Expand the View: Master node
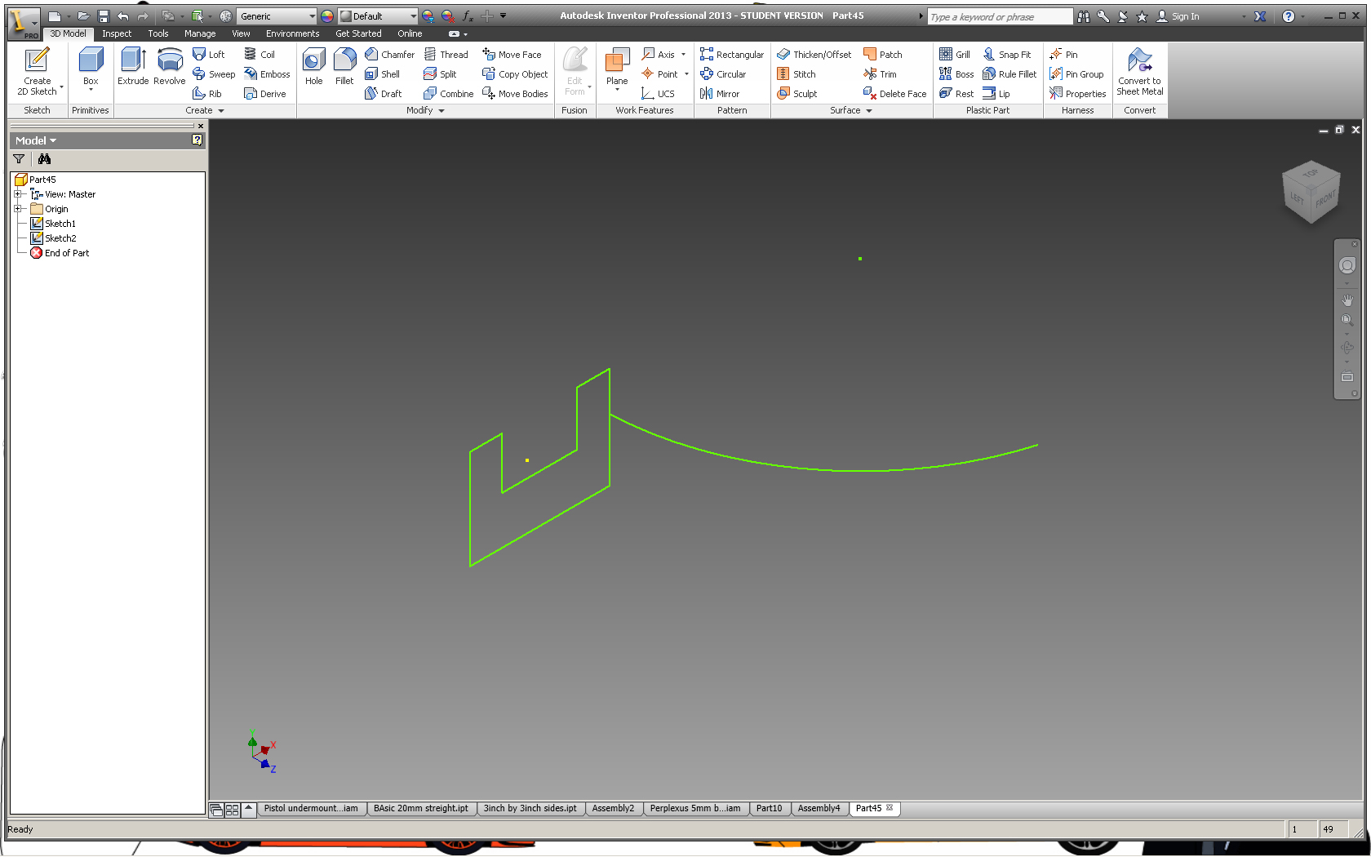The width and height of the screenshot is (1371, 857). (17, 194)
